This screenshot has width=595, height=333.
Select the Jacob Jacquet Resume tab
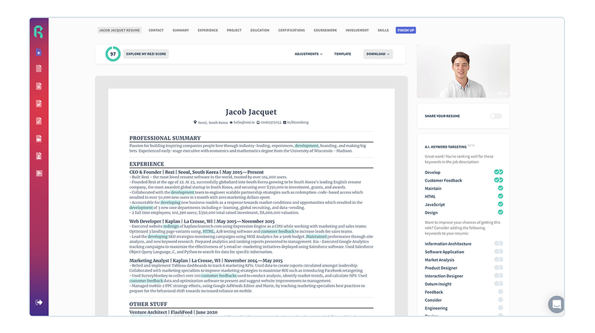[119, 30]
